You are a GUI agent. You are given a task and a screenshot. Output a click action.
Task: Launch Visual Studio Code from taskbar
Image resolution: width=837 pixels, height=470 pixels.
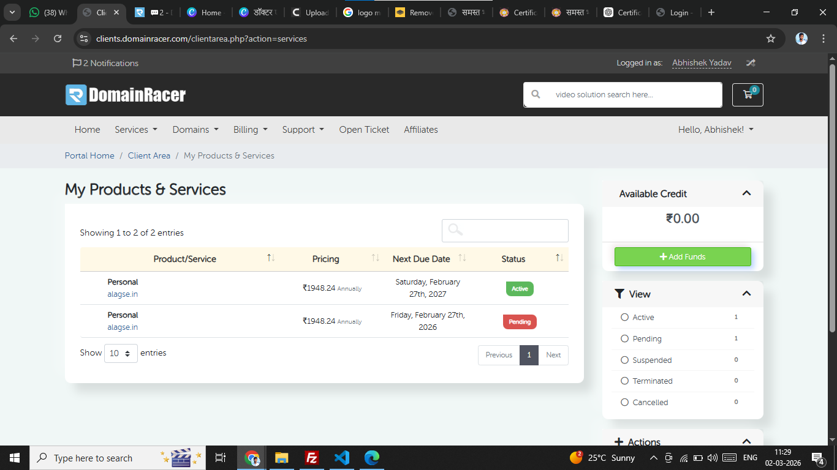point(342,458)
